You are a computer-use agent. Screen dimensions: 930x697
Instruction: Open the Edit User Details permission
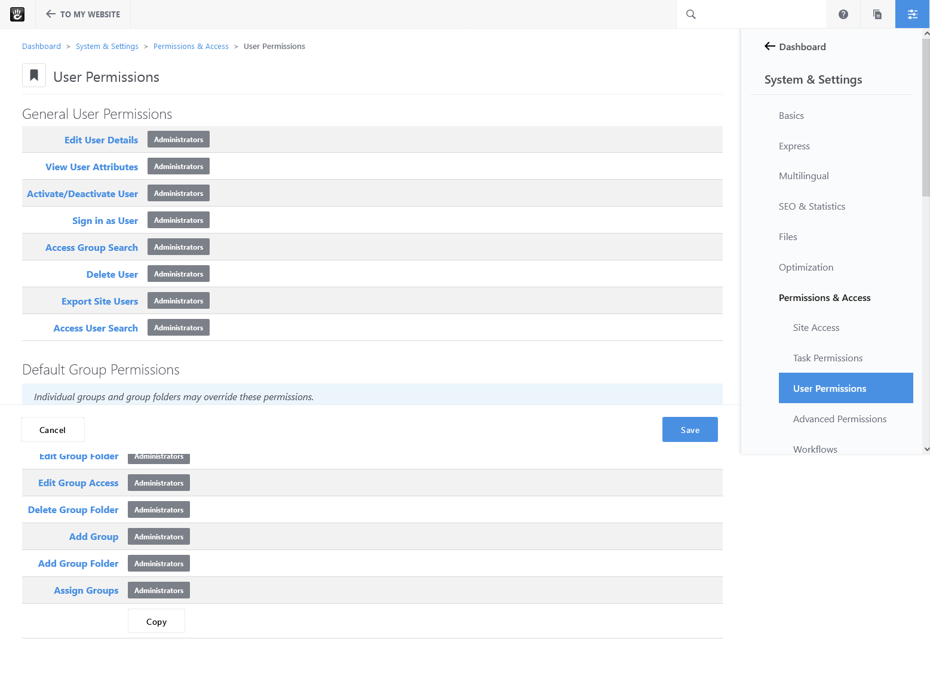point(101,139)
